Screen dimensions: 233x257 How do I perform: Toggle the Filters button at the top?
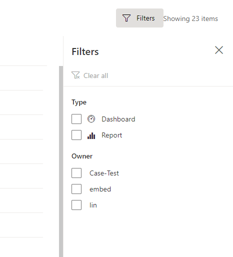(x=139, y=18)
